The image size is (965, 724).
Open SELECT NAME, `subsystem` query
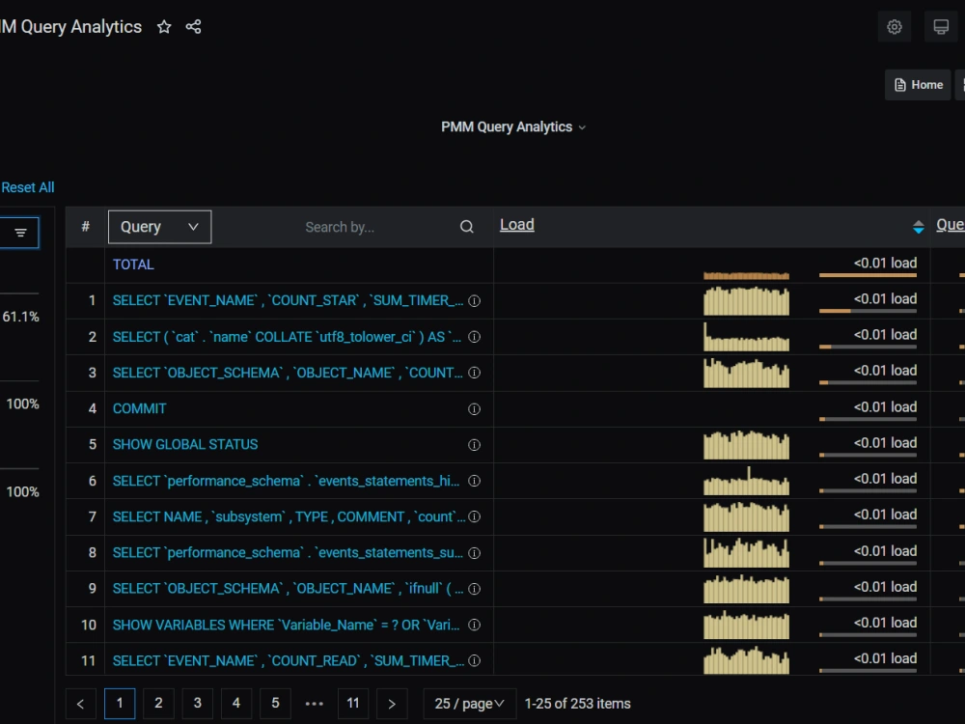[x=289, y=516]
